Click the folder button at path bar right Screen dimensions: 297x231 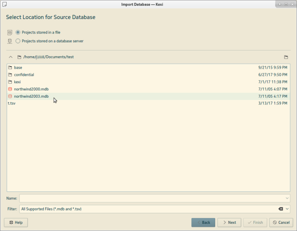(x=286, y=57)
